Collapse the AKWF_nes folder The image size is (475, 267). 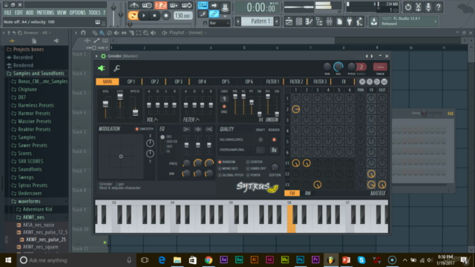[x=30, y=217]
